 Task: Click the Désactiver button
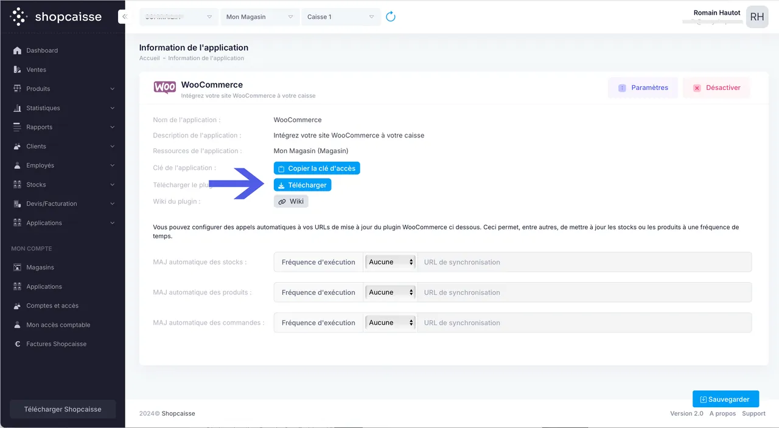click(716, 88)
